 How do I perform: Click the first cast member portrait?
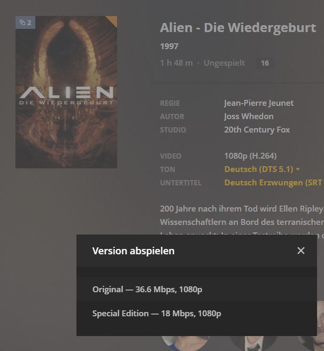tap(186, 342)
